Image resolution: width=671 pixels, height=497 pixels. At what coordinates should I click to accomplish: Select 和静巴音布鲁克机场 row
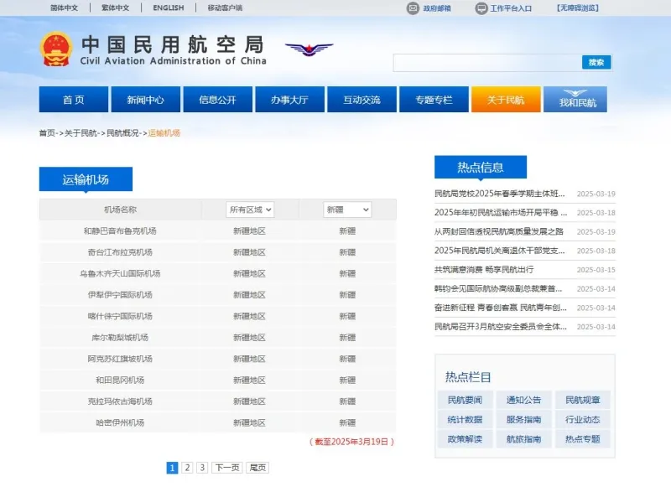click(x=217, y=231)
